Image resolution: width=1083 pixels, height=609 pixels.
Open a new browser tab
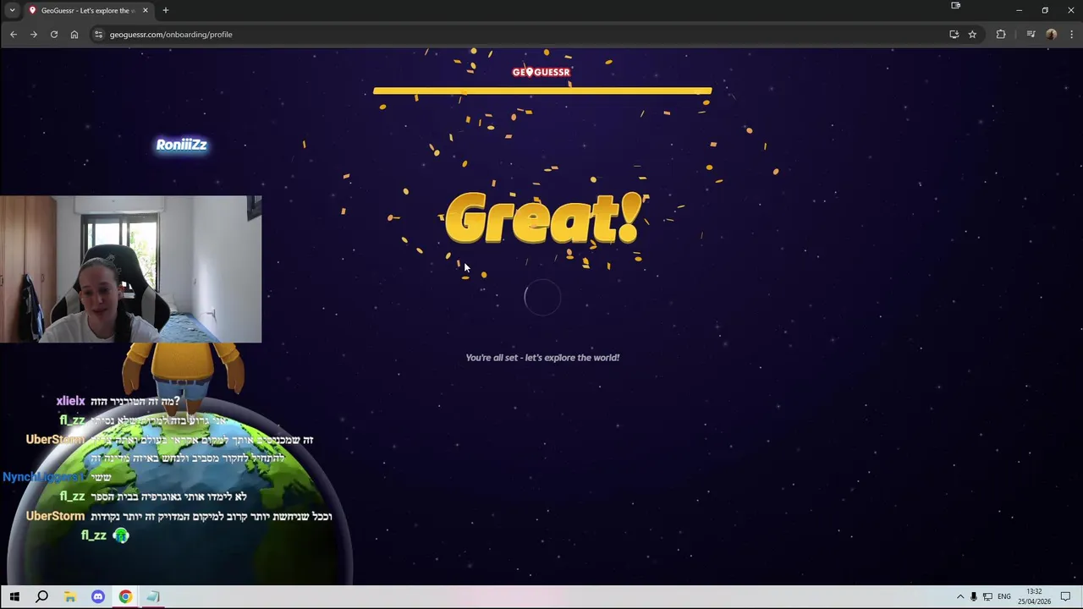pos(166,10)
